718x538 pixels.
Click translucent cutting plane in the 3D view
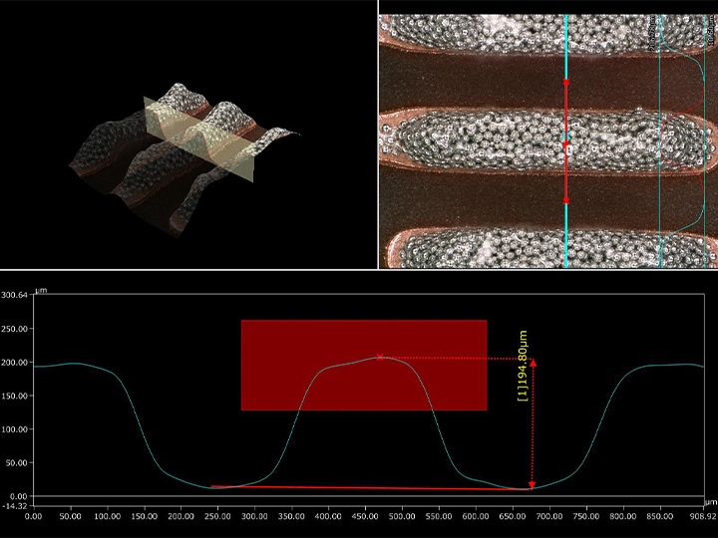tap(199, 144)
